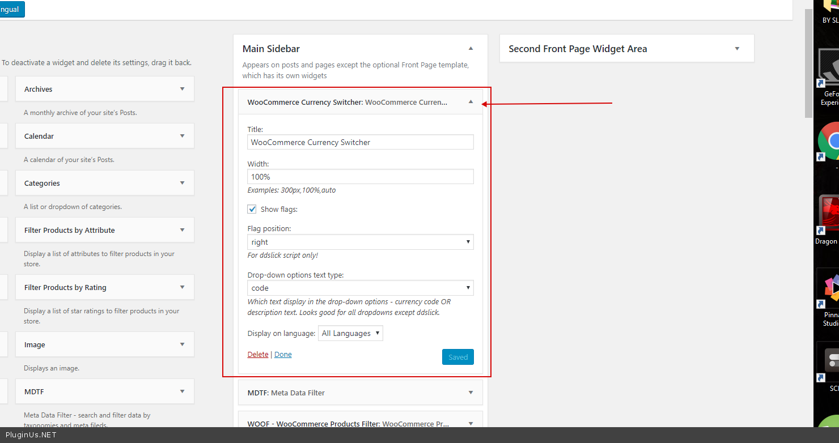Expand the Calendar widget arrow
The width and height of the screenshot is (839, 443).
coord(182,136)
